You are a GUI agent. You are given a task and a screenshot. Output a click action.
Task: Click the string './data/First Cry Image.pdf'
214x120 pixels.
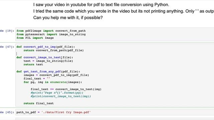click(x=66, y=112)
